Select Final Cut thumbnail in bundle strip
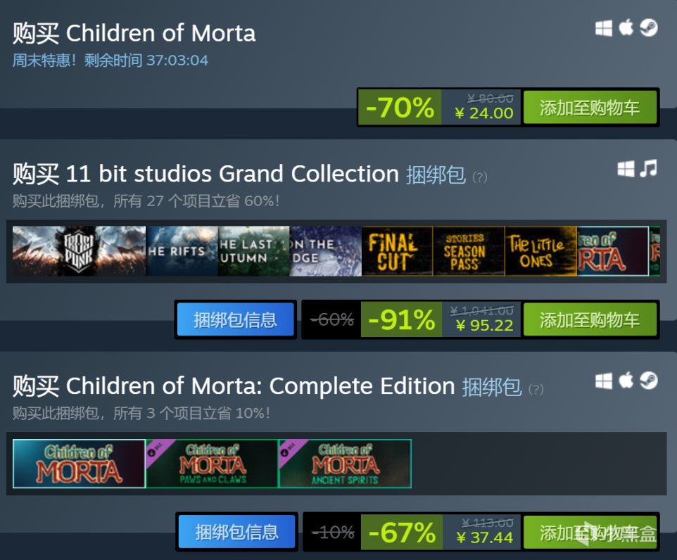The height and width of the screenshot is (560, 677). (396, 250)
